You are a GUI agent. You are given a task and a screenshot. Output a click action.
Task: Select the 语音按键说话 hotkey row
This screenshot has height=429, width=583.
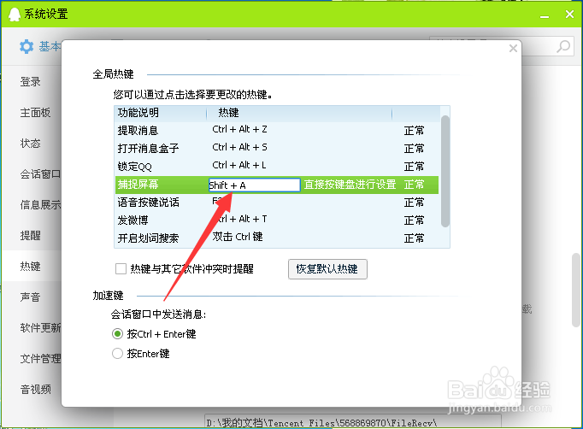pyautogui.click(x=277, y=203)
